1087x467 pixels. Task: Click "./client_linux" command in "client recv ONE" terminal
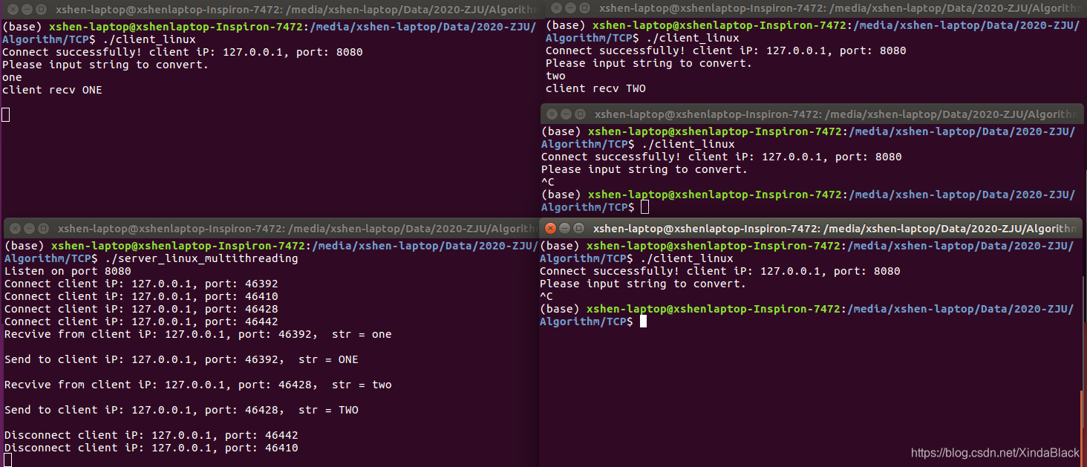click(149, 39)
